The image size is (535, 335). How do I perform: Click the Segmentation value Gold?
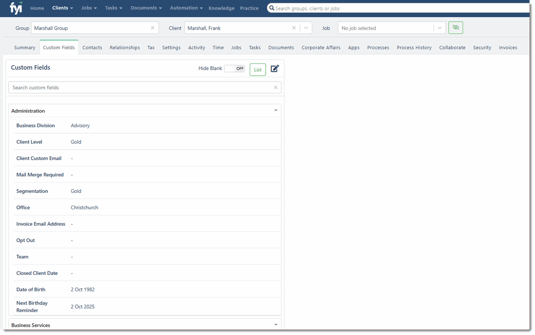coord(76,191)
